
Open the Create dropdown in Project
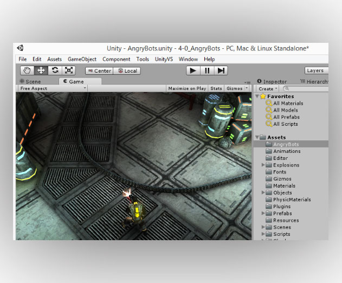268,89
